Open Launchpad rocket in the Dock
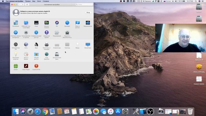 [30, 111]
